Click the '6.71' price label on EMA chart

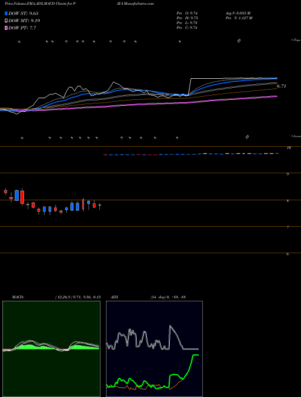coord(281,86)
